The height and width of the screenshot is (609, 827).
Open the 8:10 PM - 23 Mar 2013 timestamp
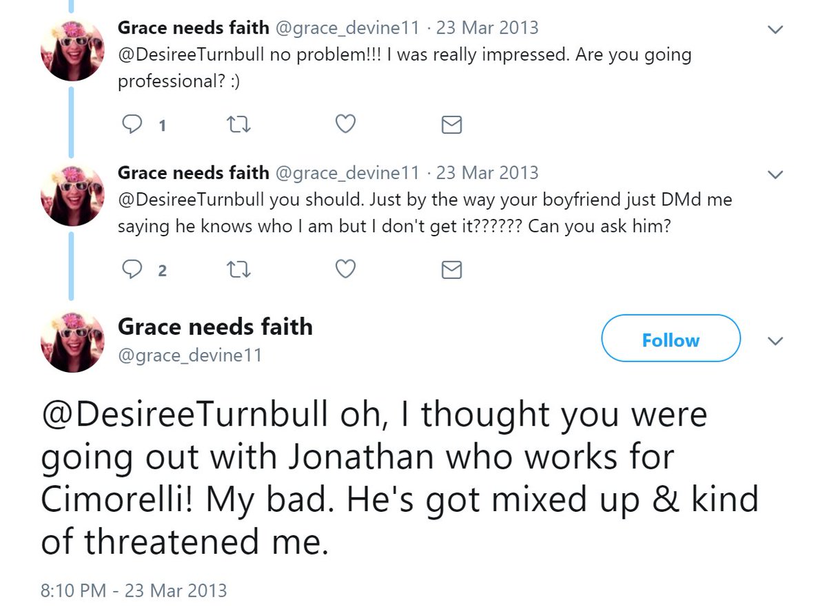coord(134,590)
